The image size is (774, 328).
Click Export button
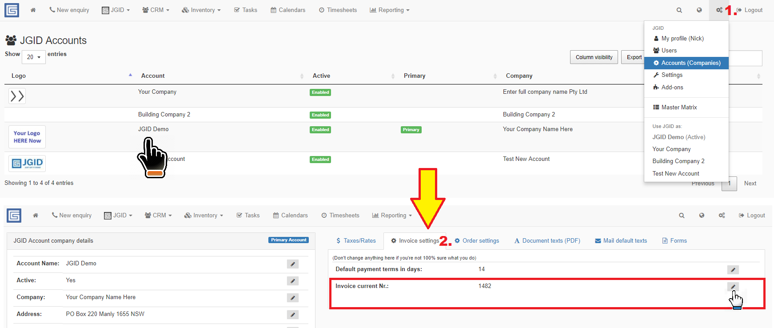(634, 57)
